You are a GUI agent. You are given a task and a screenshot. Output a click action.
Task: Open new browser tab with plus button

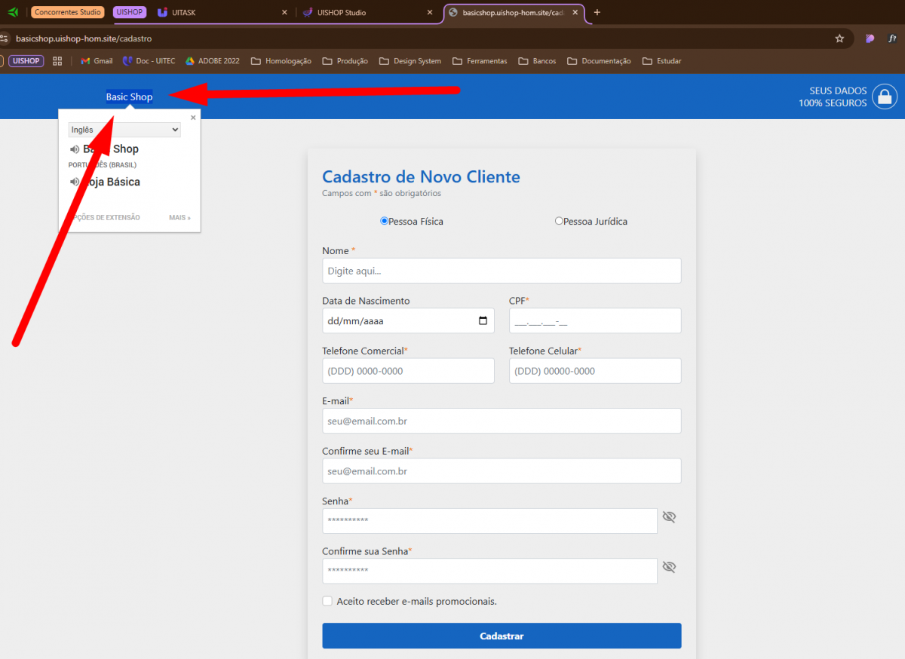point(597,13)
